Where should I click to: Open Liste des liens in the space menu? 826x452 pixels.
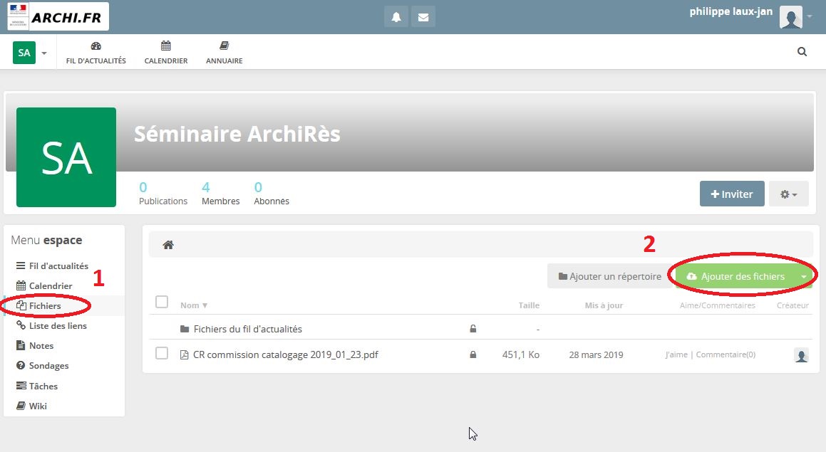(x=51, y=326)
